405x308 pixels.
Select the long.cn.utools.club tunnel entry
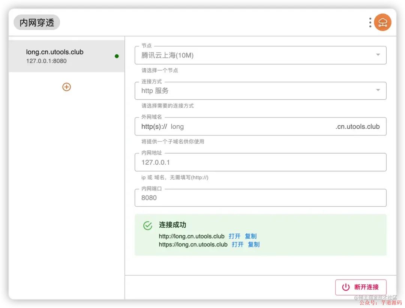(67, 56)
